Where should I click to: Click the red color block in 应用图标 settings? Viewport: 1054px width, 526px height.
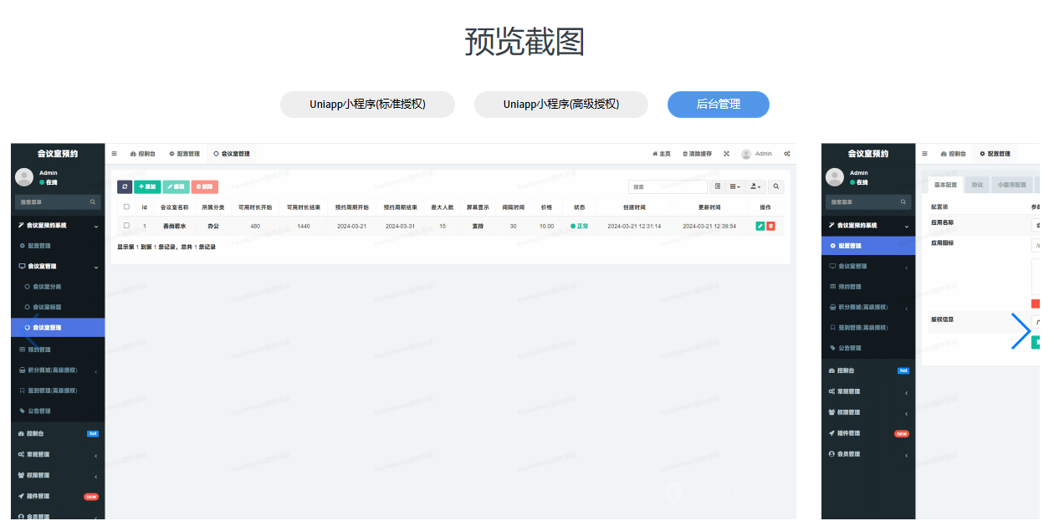pyautogui.click(x=1036, y=302)
